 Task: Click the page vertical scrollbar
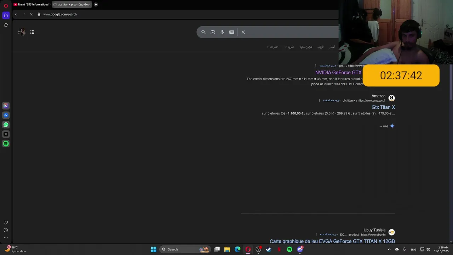point(451,81)
